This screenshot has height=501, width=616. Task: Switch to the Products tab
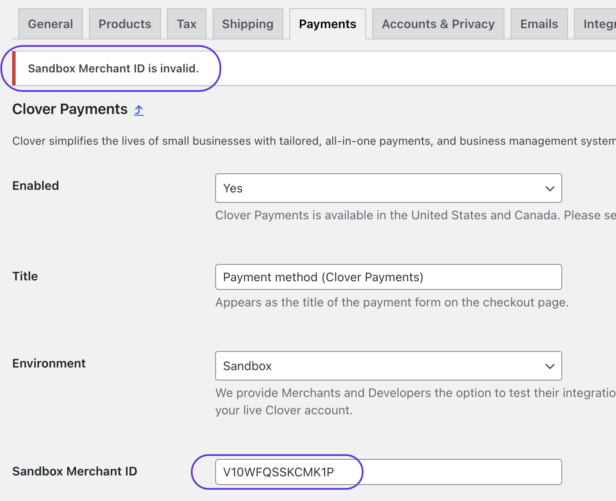125,24
